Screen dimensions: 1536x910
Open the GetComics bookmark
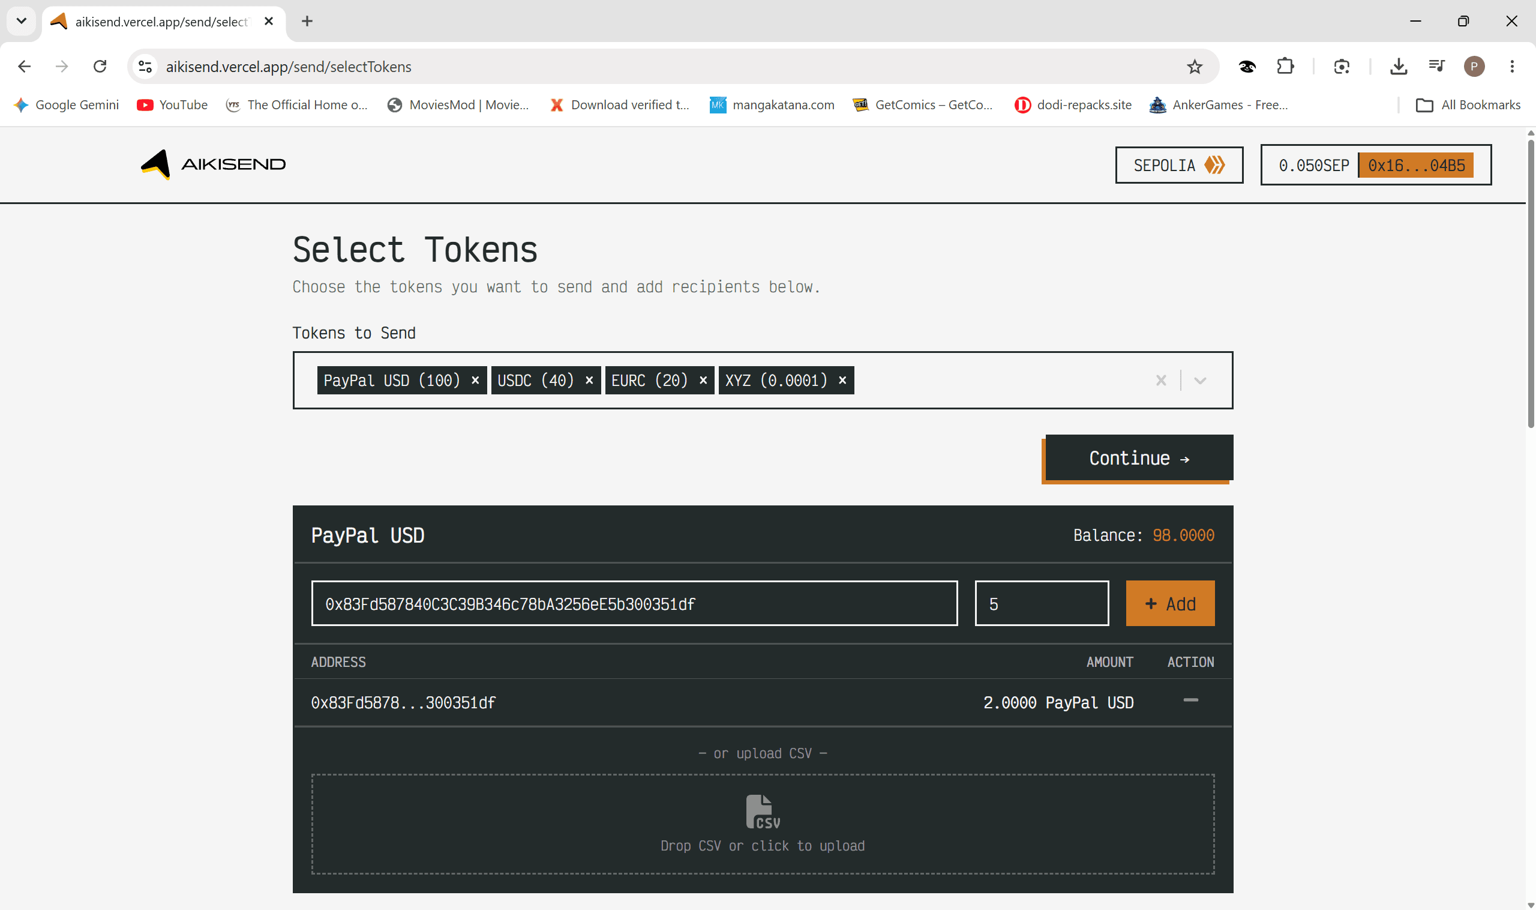coord(922,105)
